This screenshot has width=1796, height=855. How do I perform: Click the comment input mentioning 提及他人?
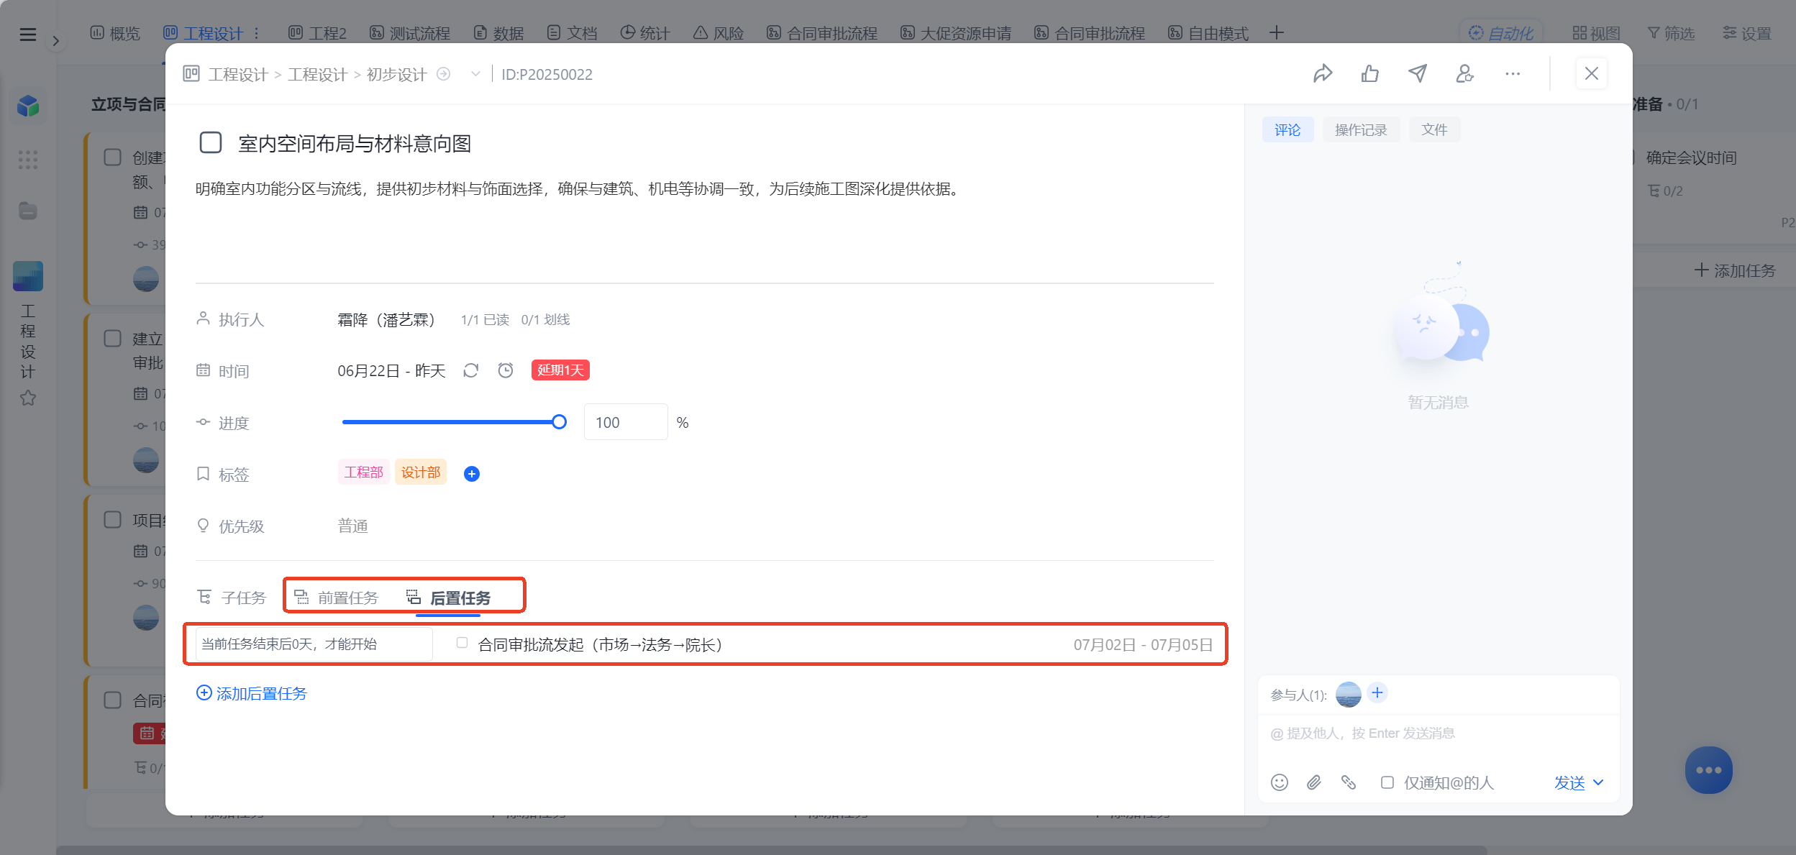(x=1439, y=733)
